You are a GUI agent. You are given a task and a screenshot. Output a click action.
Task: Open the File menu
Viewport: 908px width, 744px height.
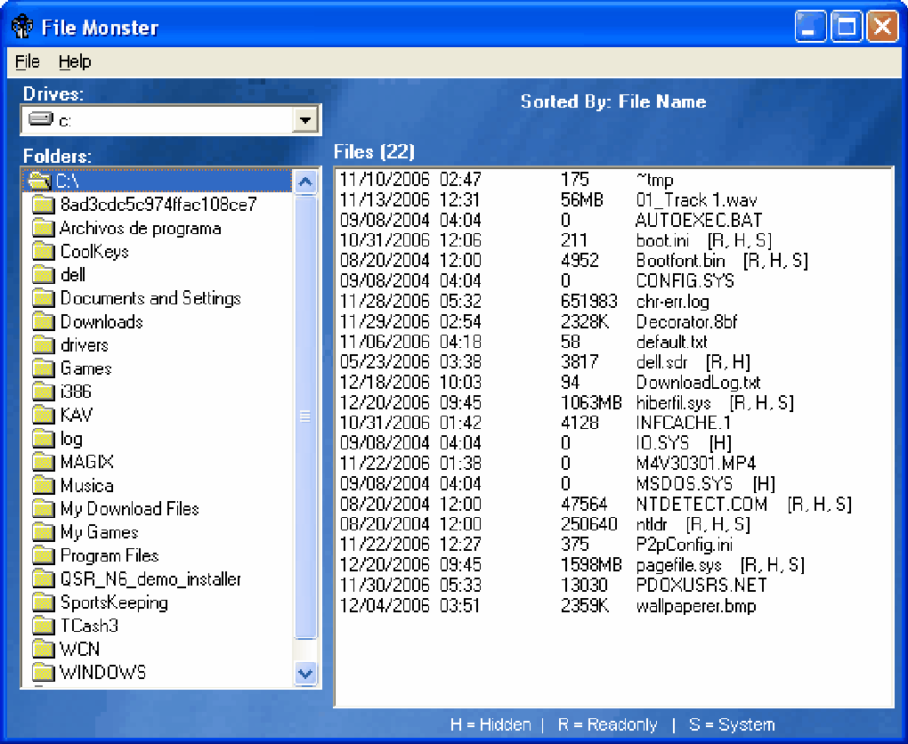pos(28,61)
